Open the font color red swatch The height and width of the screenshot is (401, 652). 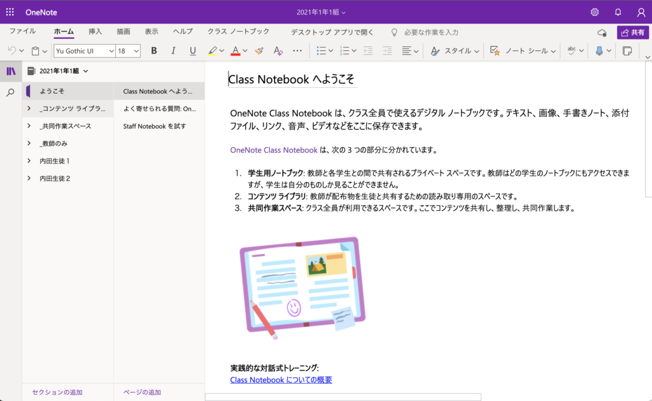point(236,51)
